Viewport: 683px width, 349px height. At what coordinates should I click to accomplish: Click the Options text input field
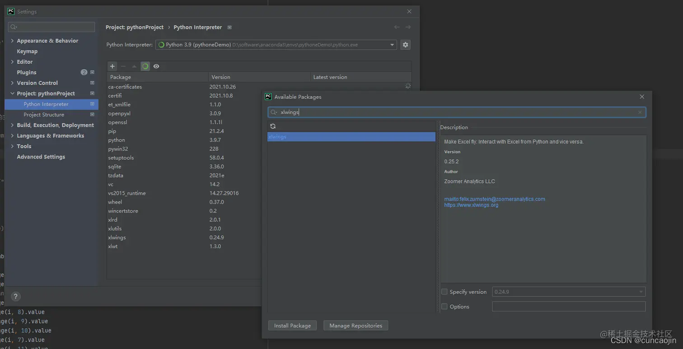click(569, 307)
